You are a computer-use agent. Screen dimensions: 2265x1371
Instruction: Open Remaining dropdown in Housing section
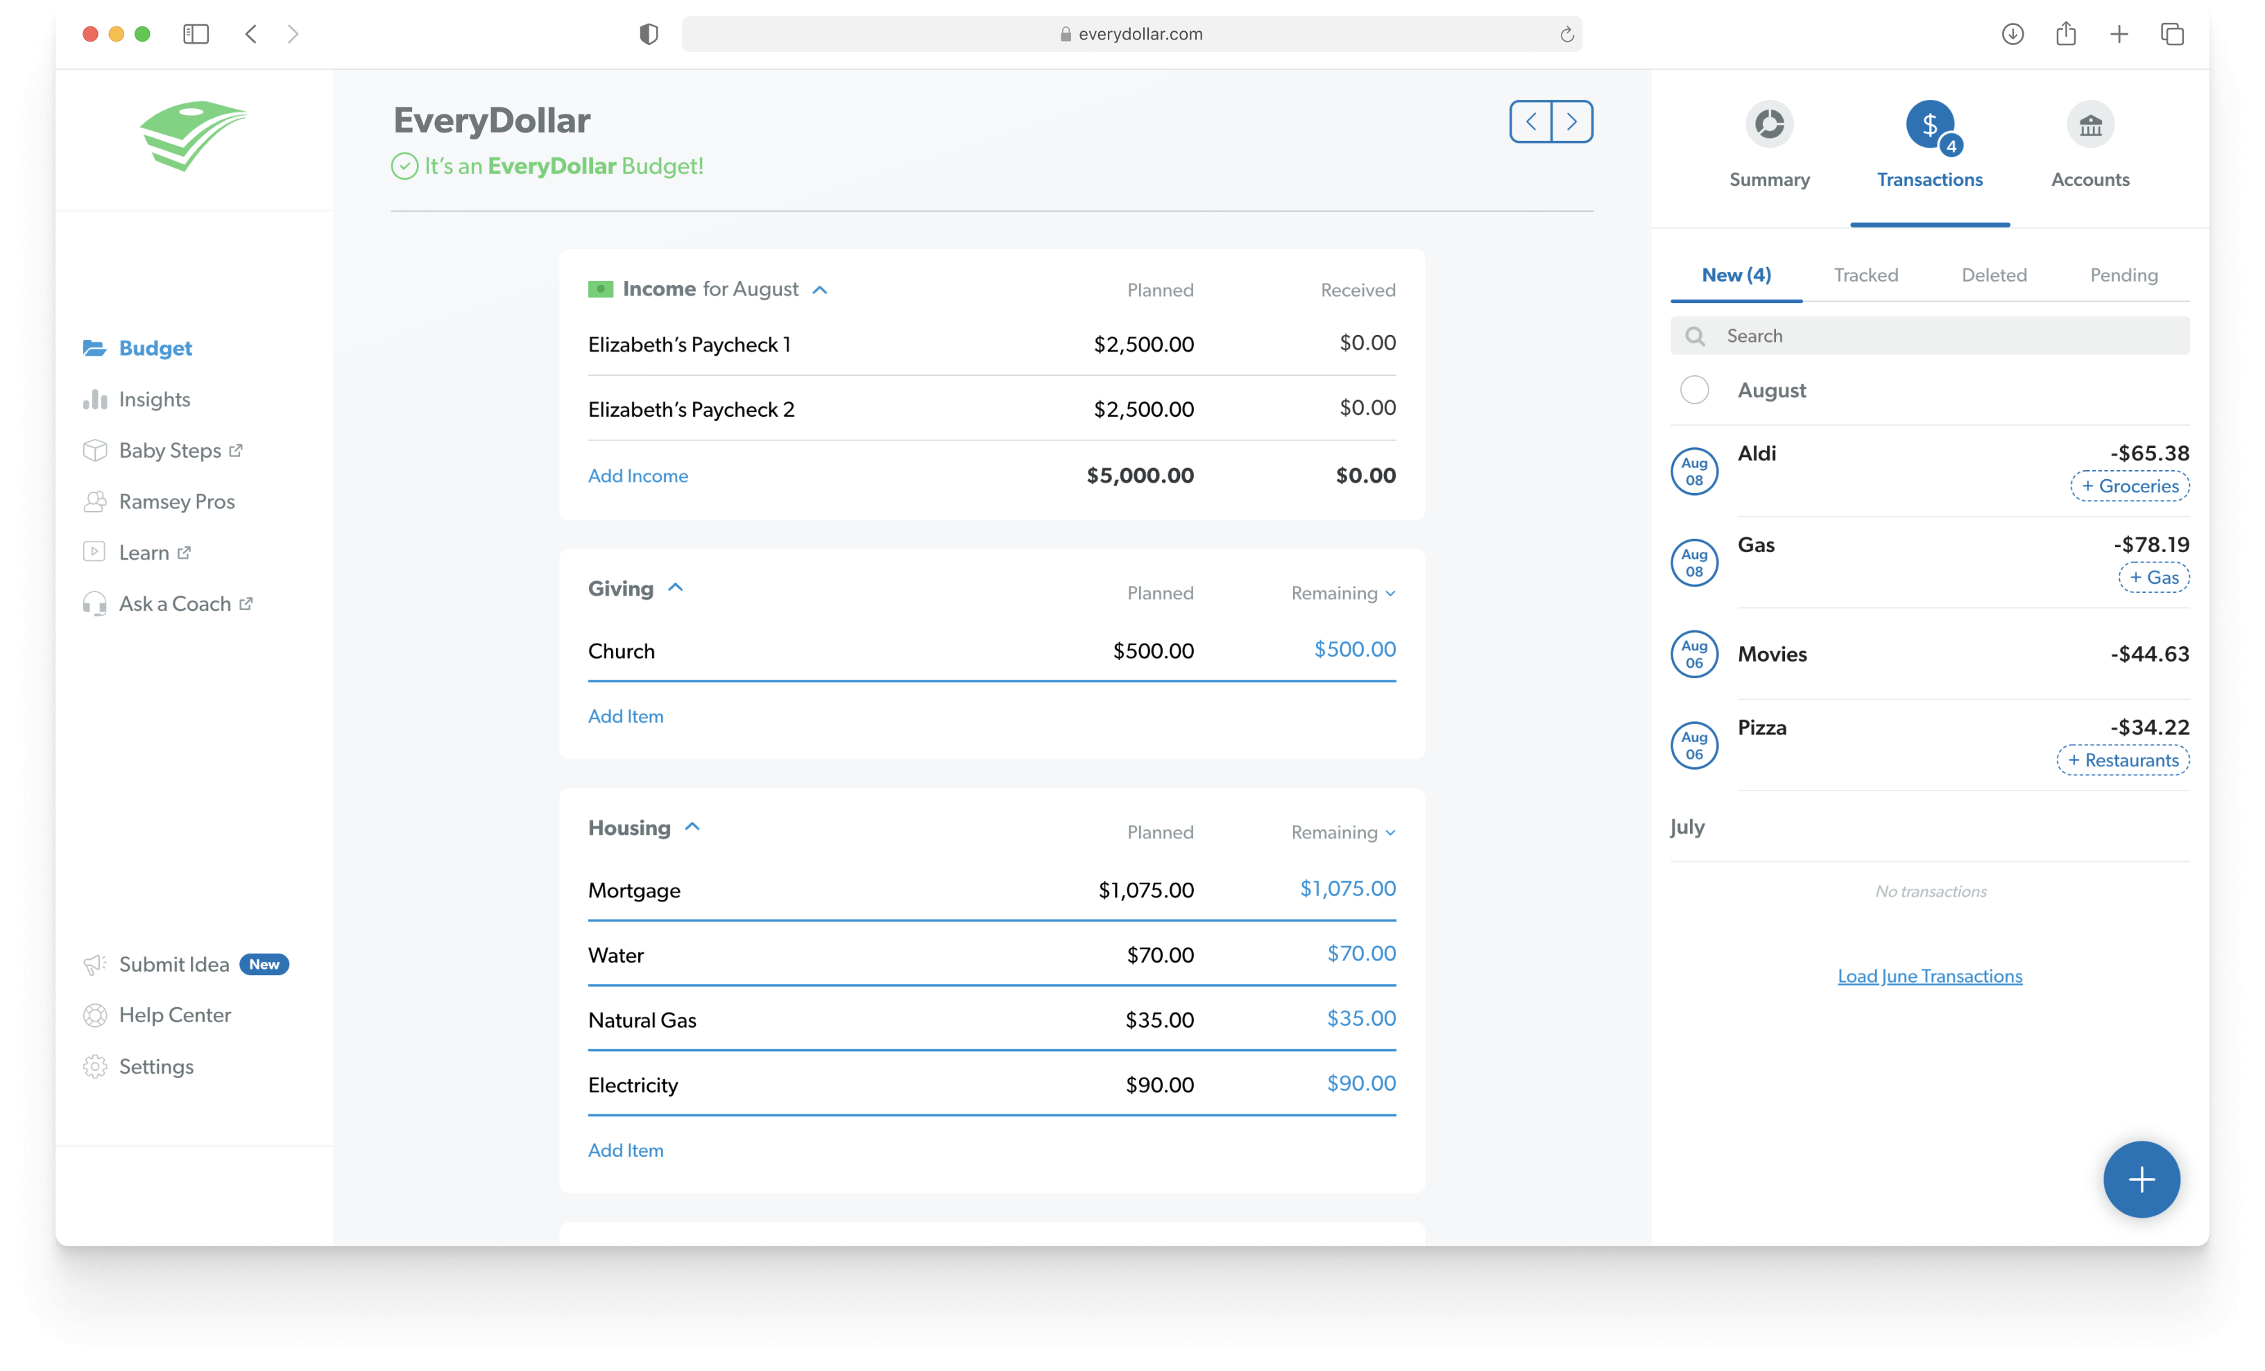tap(1343, 833)
